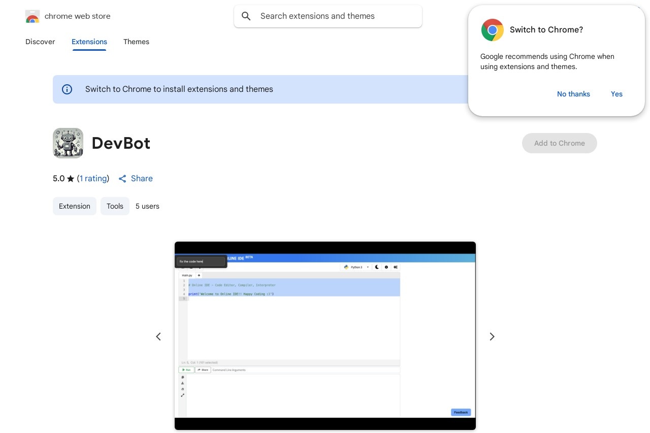Click the Extension category chip
650x433 pixels.
[x=75, y=206]
